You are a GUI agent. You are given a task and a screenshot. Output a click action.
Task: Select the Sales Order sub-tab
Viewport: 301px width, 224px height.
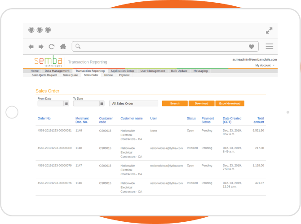[x=91, y=75]
